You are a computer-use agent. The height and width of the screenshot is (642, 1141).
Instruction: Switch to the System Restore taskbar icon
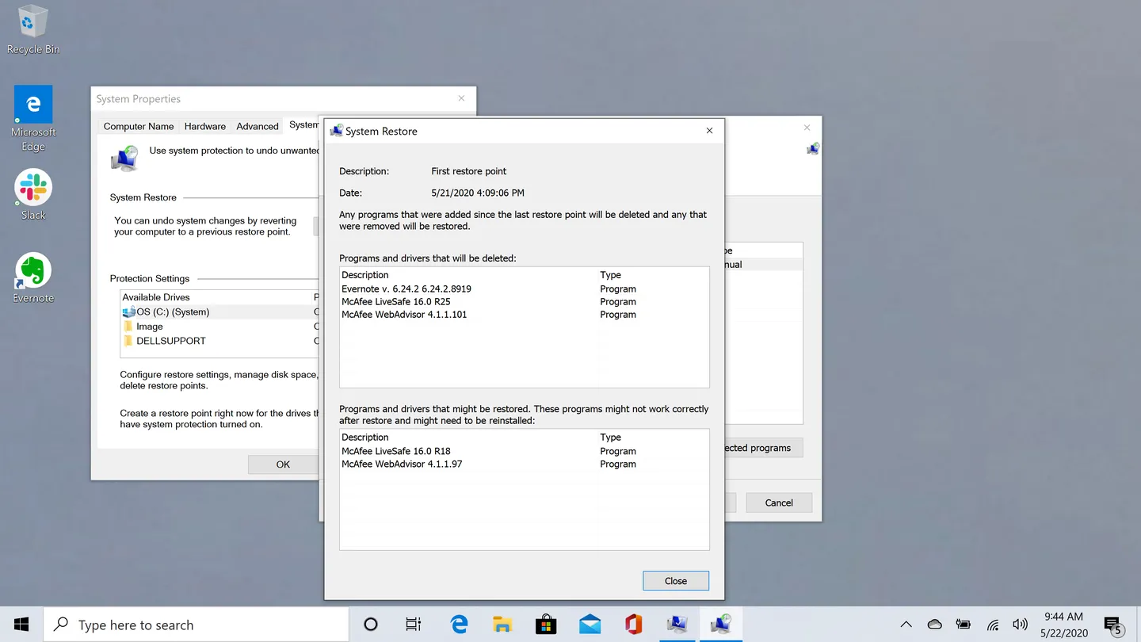pos(720,625)
